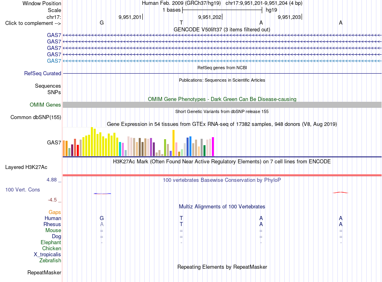Open 'Publications: Sequences in Scientific Articles' title
The image size is (382, 282).
pyautogui.click(x=222, y=80)
